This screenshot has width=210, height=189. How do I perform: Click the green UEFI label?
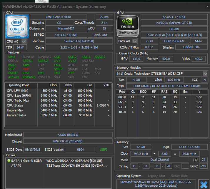coord(104,150)
